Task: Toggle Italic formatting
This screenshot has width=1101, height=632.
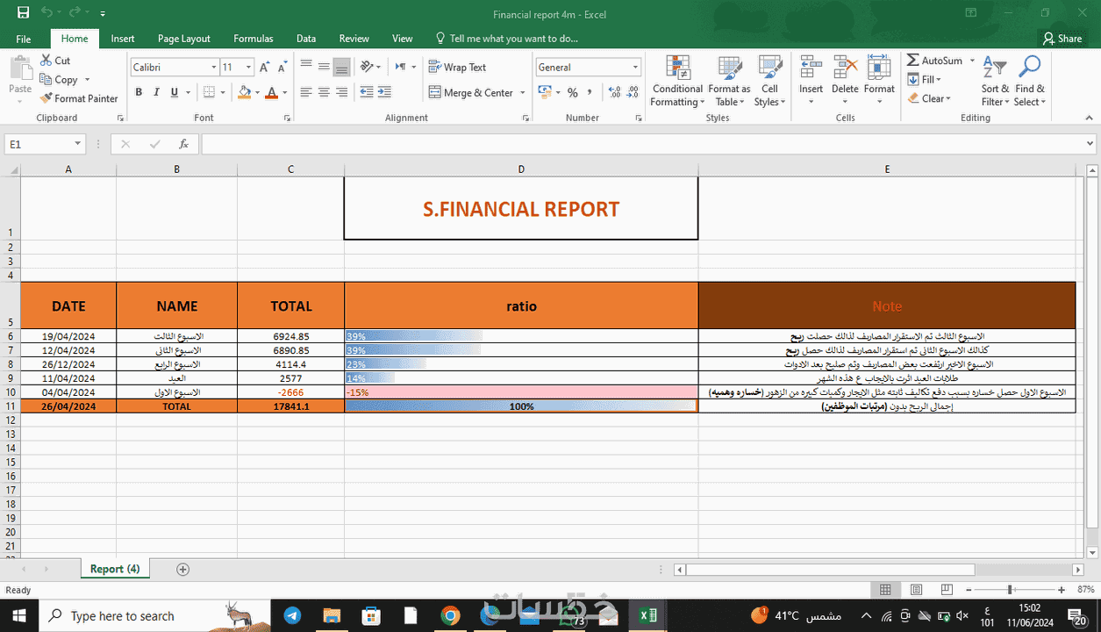Action: click(x=156, y=92)
